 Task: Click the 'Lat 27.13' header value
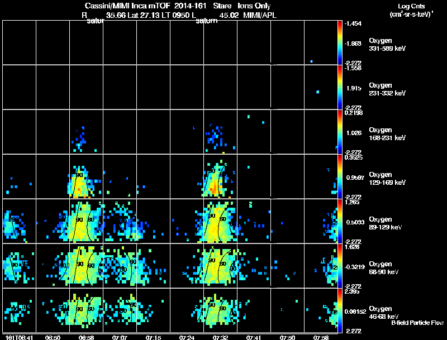pos(144,15)
